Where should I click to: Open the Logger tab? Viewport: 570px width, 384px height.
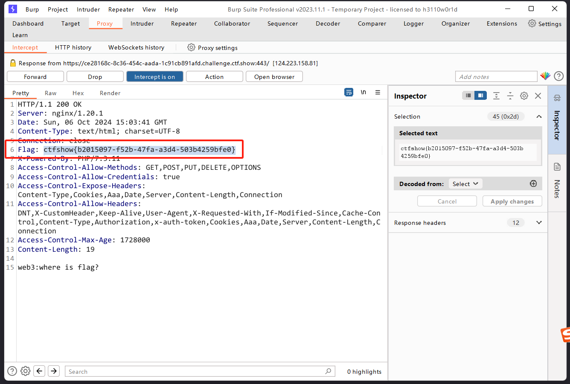coord(414,23)
